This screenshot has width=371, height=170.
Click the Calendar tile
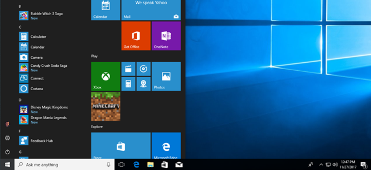[x=106, y=10]
